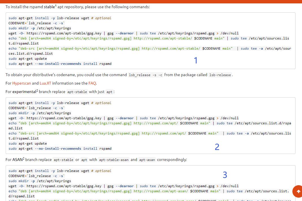Click 'sudo apt-get update' in experimental branch block
The image size is (302, 201).
27,143
